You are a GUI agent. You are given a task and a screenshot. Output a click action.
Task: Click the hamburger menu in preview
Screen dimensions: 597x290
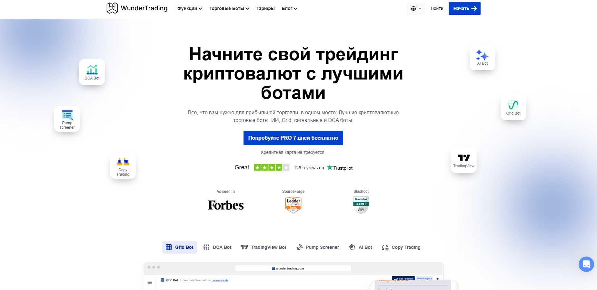point(150,282)
